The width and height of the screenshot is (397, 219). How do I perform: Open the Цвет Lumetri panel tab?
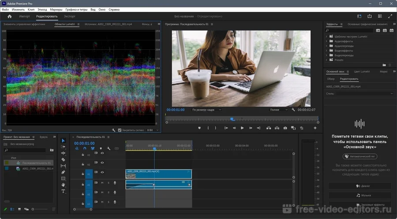coord(362,72)
